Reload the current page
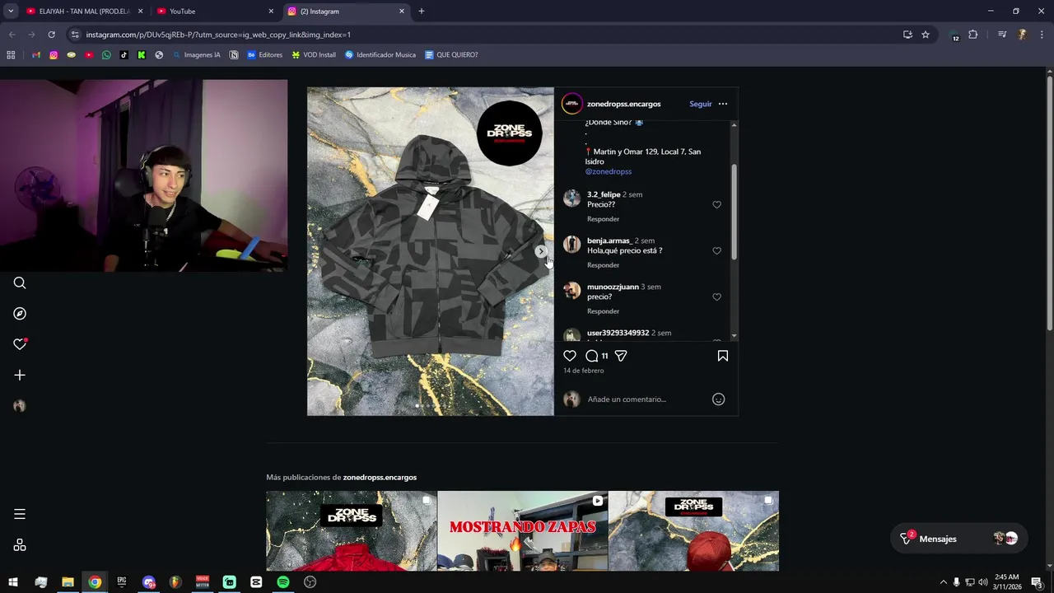The height and width of the screenshot is (593, 1054). point(51,35)
